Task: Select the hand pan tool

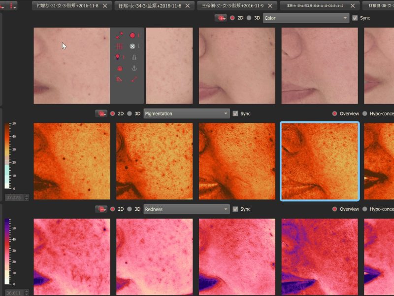Action: 119,69
